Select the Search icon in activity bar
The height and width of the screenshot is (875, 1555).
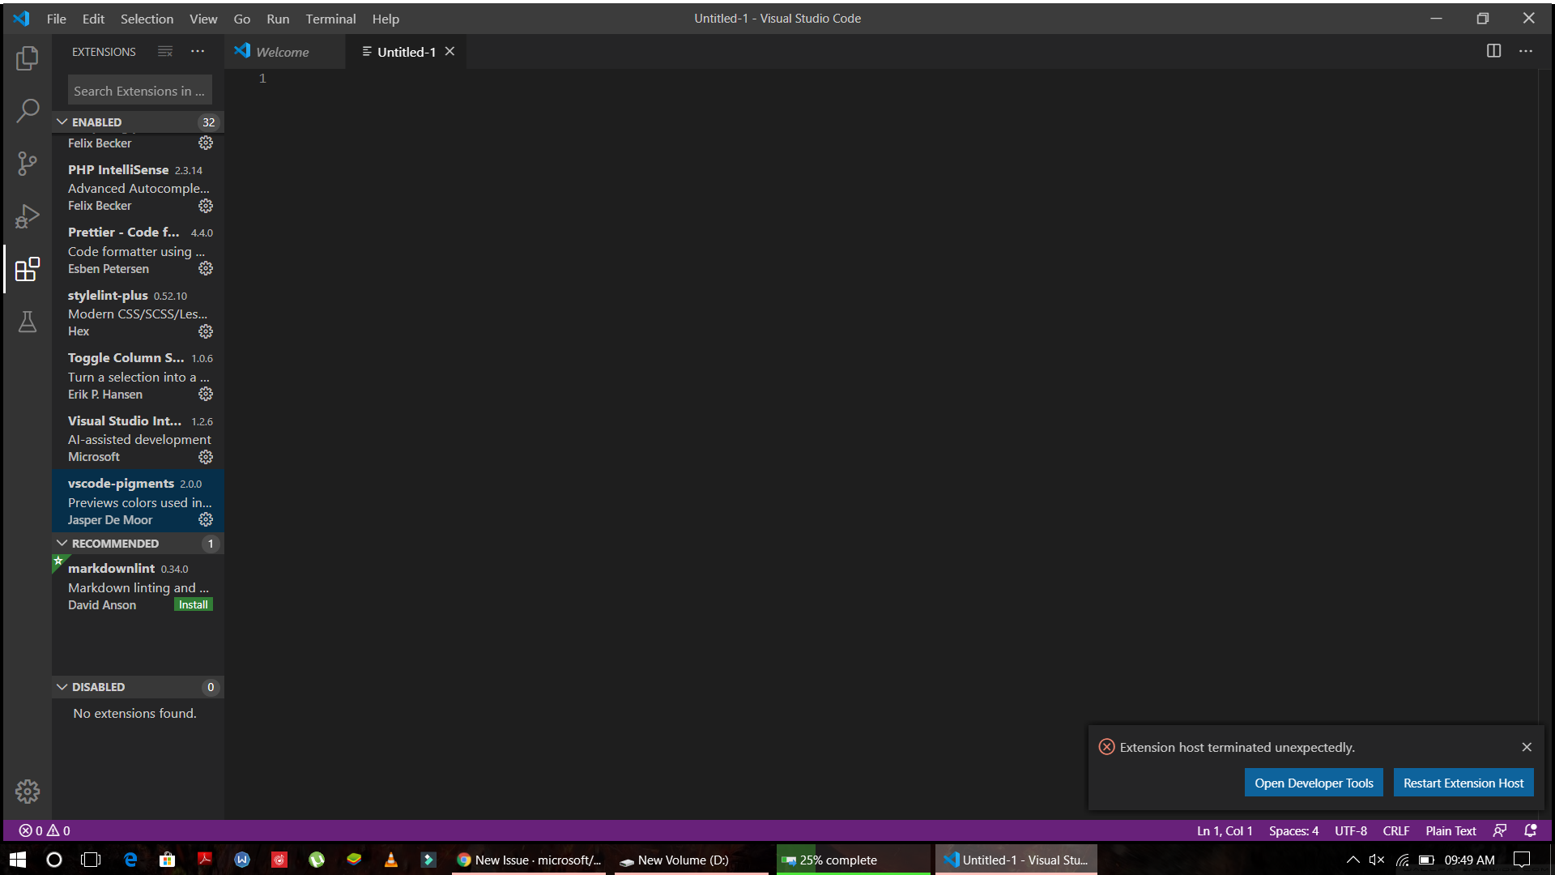[28, 109]
